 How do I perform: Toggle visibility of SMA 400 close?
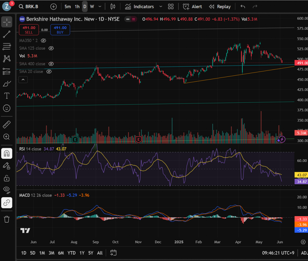pyautogui.click(x=51, y=64)
